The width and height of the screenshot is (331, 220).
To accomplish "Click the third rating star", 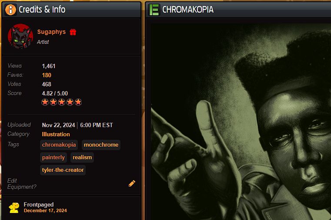I will 62,102.
